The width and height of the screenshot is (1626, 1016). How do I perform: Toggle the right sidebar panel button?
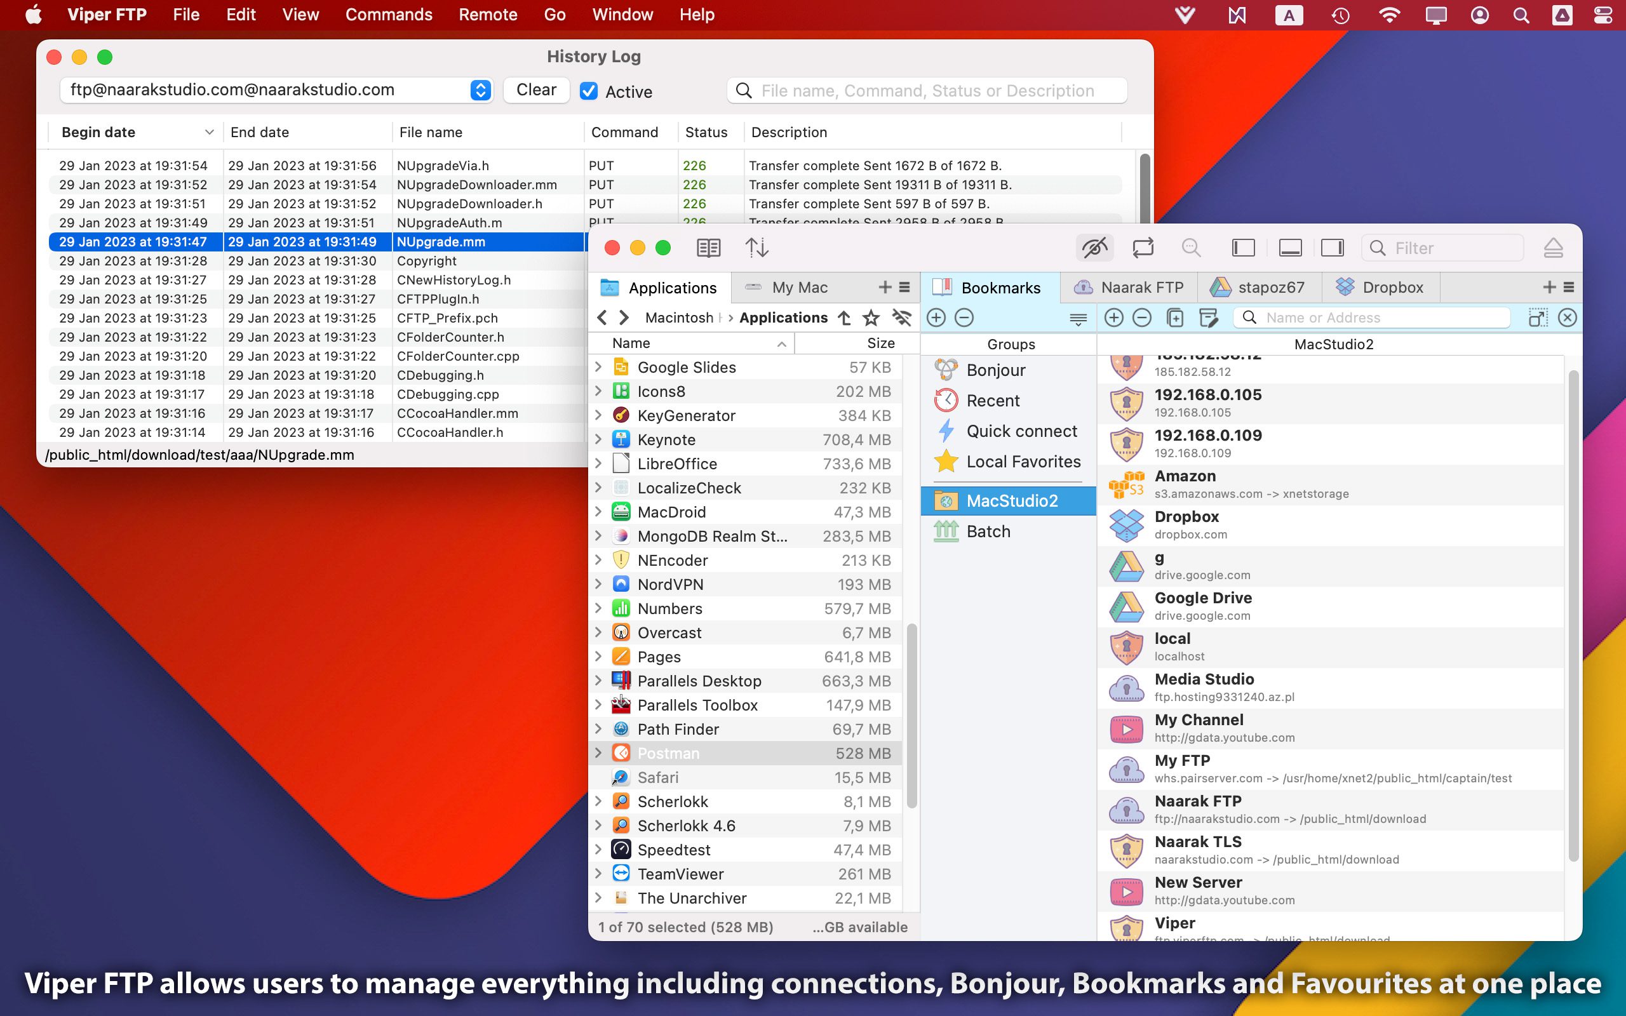click(1332, 248)
